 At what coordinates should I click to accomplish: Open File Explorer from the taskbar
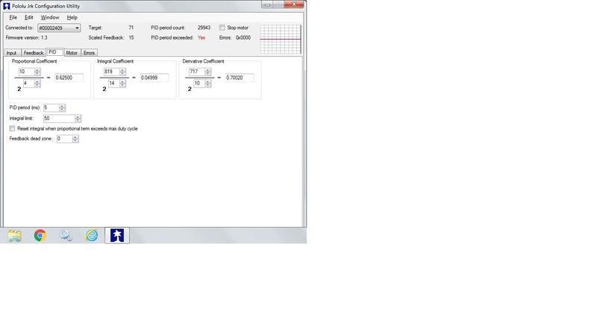[x=14, y=236]
